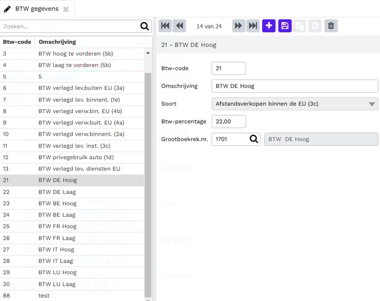The image size is (380, 301).
Task: Sort list by Btw-code column header
Action: click(16, 42)
